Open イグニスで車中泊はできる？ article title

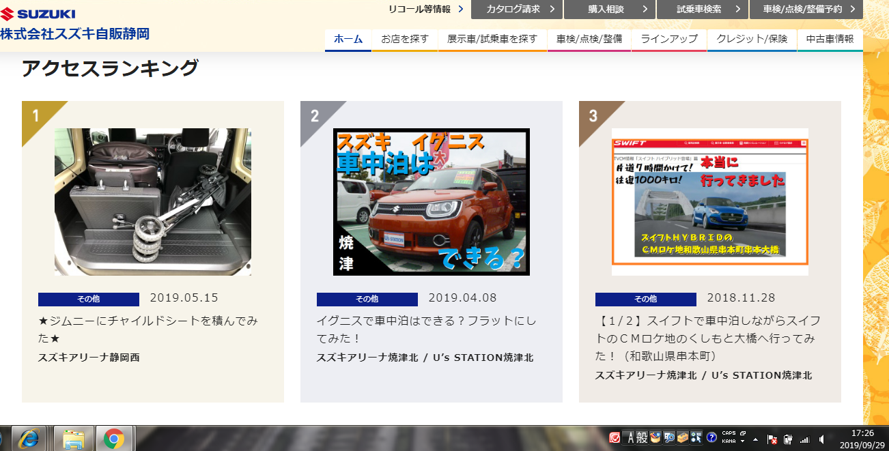[427, 329]
